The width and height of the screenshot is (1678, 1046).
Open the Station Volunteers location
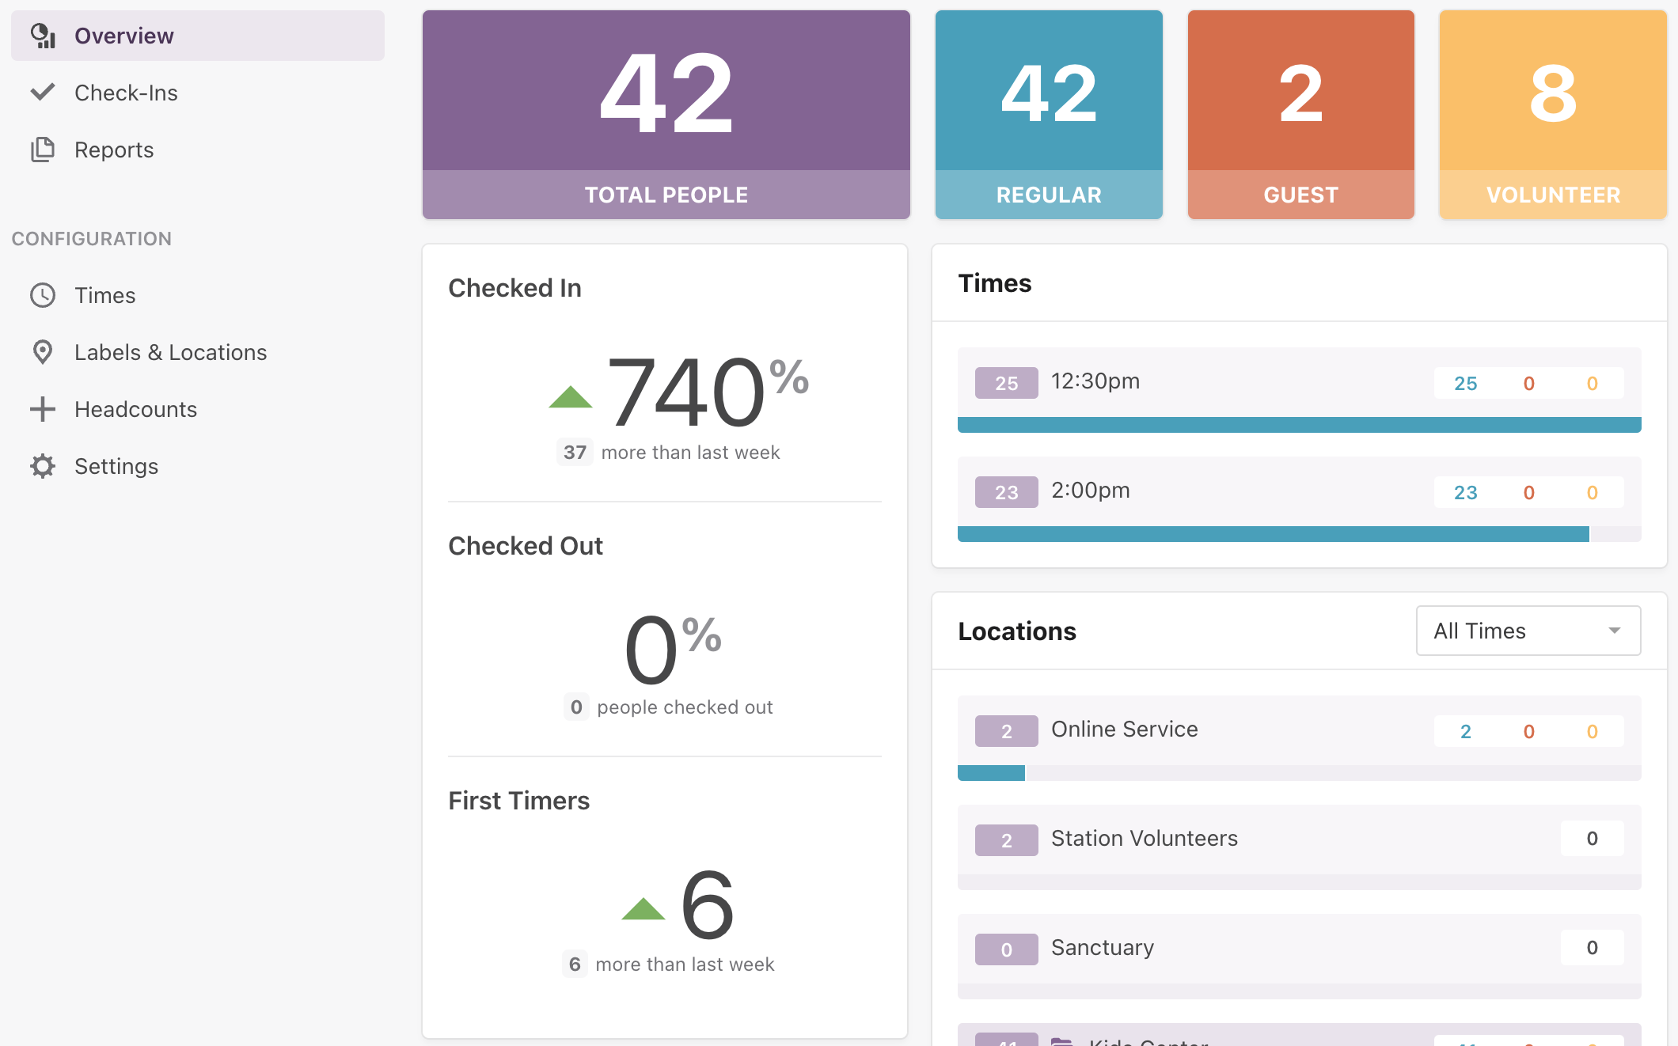coord(1300,847)
